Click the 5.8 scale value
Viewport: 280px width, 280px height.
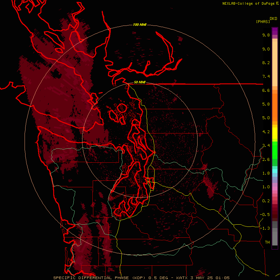point(266,104)
